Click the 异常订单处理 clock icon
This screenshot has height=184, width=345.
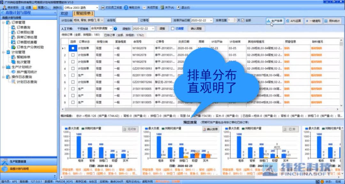tap(13, 37)
